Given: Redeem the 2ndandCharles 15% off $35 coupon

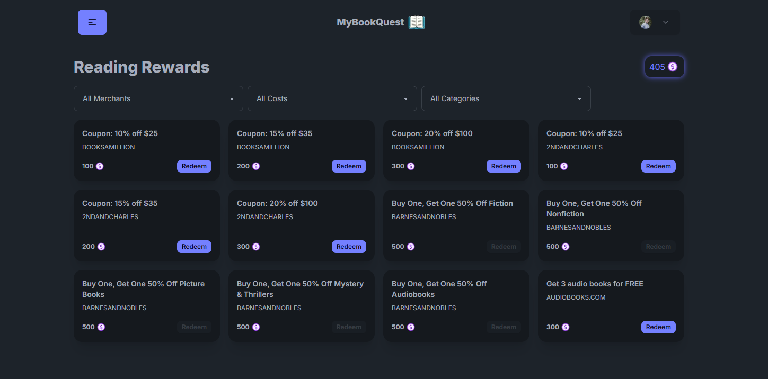Looking at the screenshot, I should pyautogui.click(x=194, y=246).
